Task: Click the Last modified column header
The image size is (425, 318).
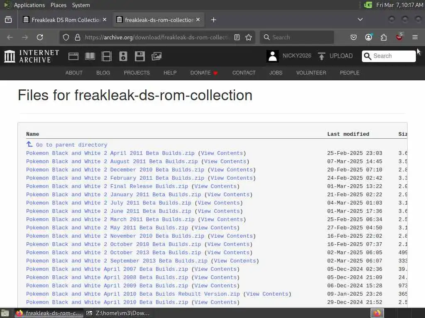Action: coord(348,134)
